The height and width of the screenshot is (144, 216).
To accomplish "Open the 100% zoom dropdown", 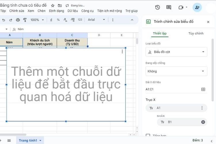I will click(37, 20).
